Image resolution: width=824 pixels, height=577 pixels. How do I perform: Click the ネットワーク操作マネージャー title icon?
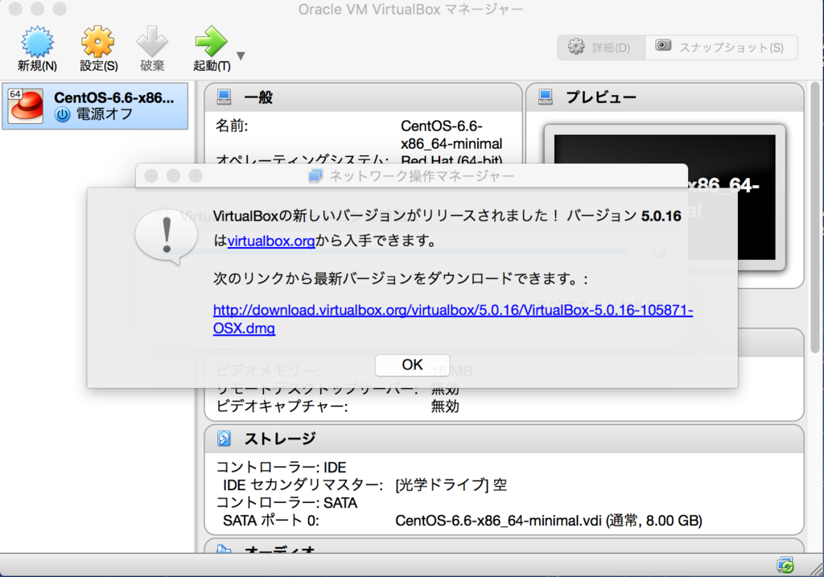pos(315,176)
